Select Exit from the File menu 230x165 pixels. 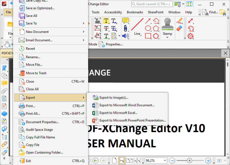(51, 161)
